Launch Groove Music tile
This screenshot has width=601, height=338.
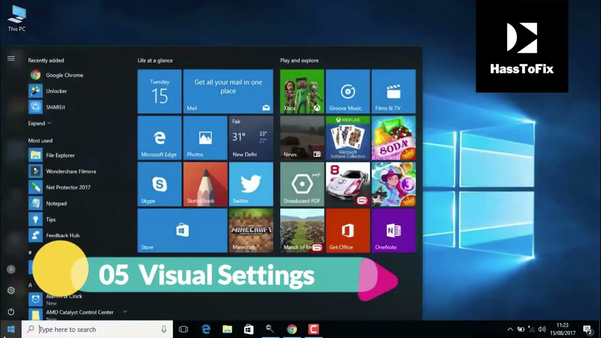click(347, 92)
